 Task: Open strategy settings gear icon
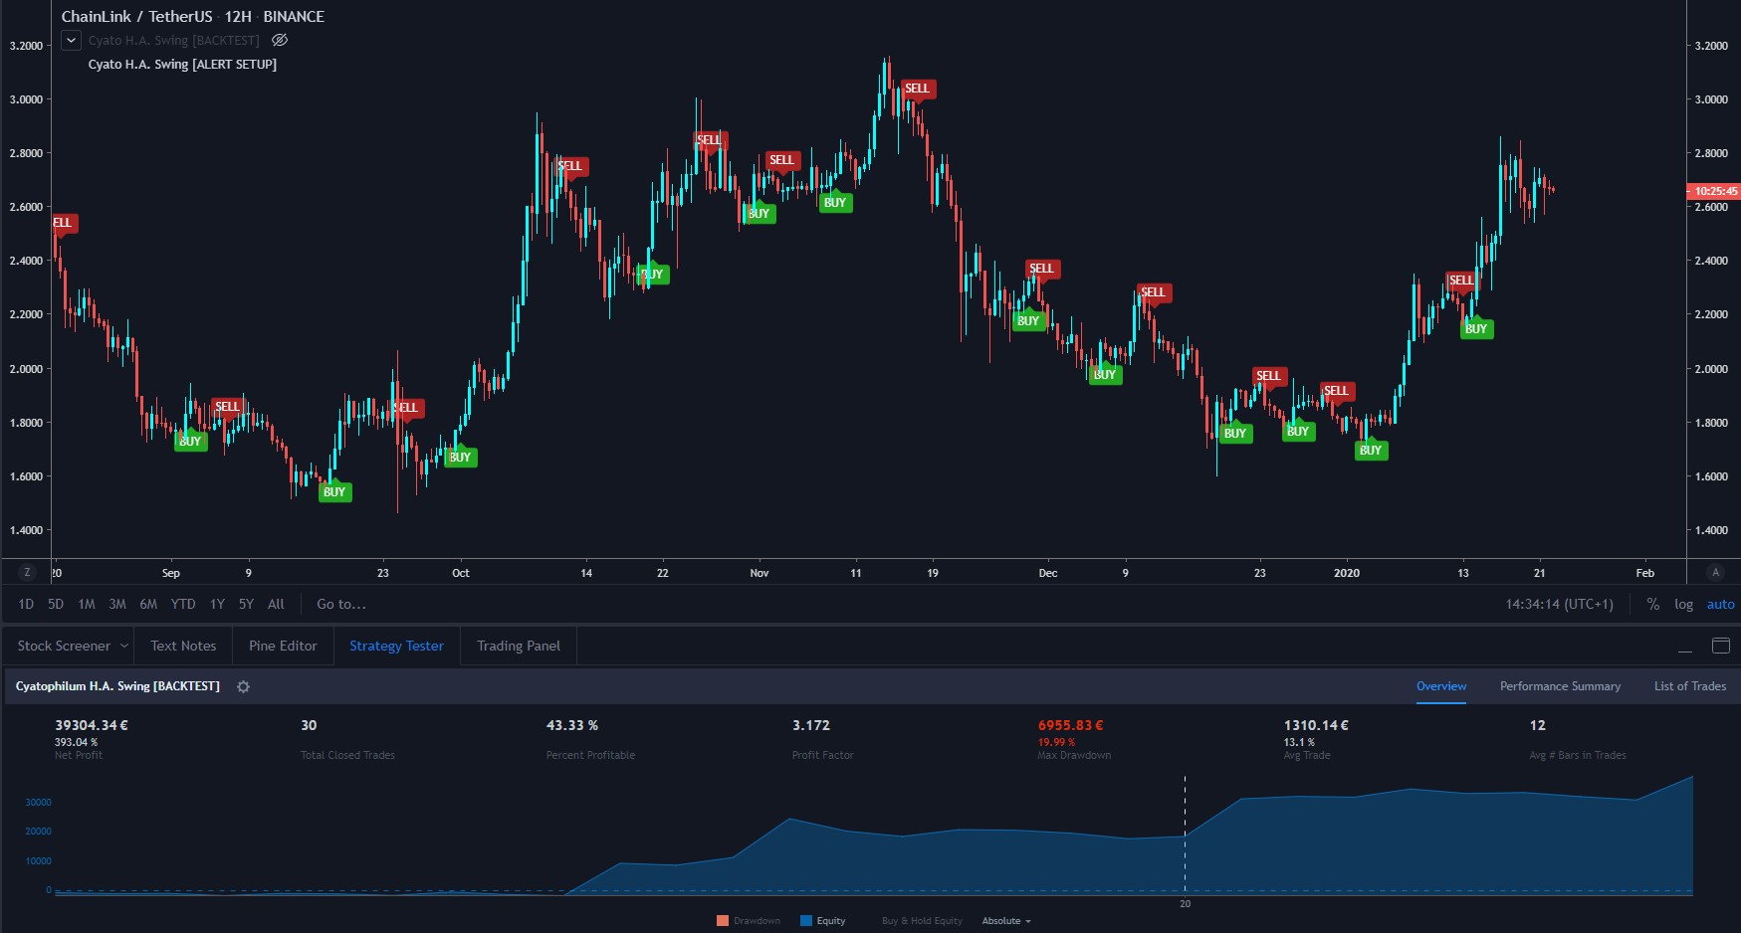point(243,686)
